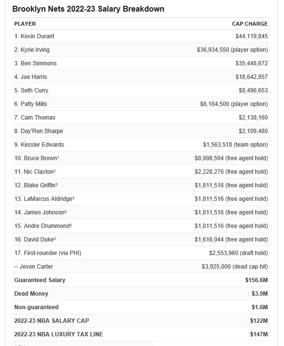Open footnote 5 beside David Duke

pyautogui.click(x=55, y=239)
